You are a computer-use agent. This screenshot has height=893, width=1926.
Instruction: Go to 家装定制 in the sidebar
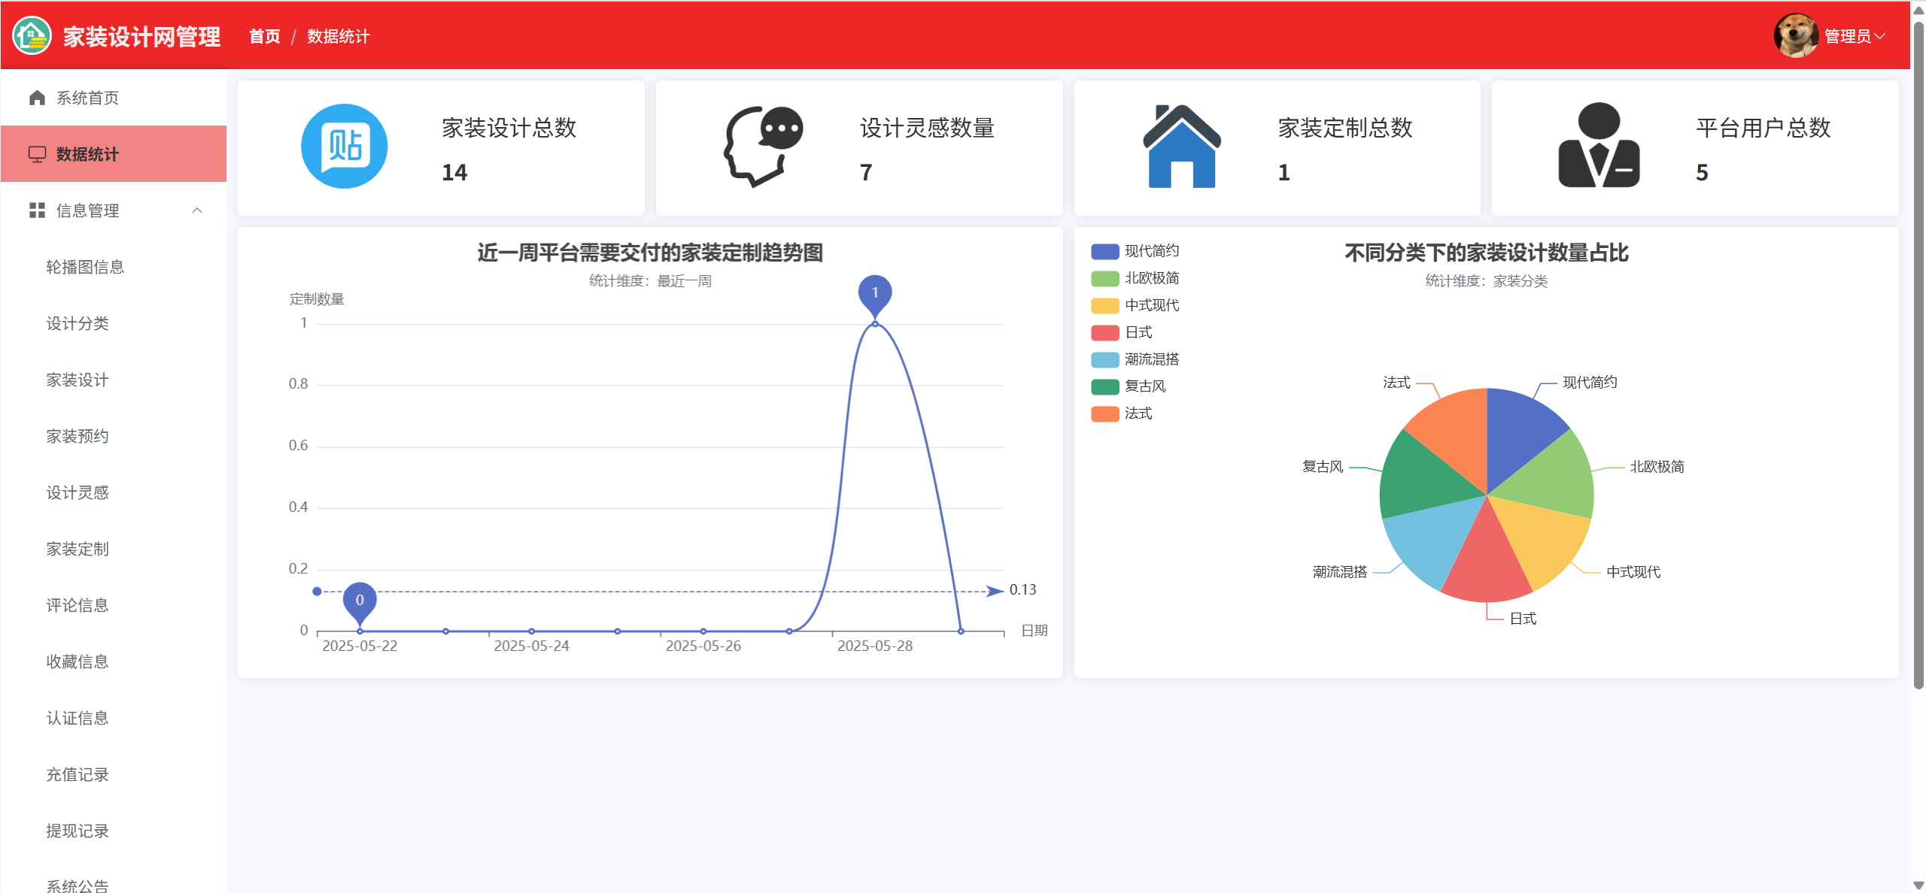[77, 549]
